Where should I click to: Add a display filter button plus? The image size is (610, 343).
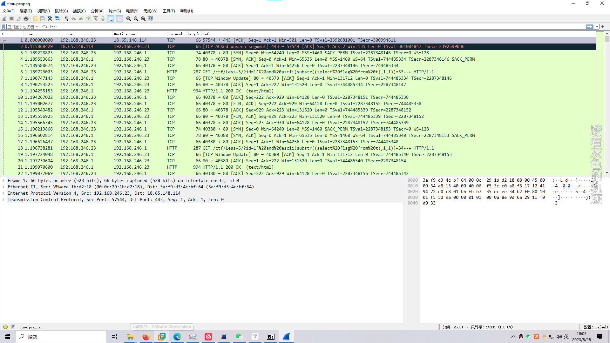pos(603,27)
